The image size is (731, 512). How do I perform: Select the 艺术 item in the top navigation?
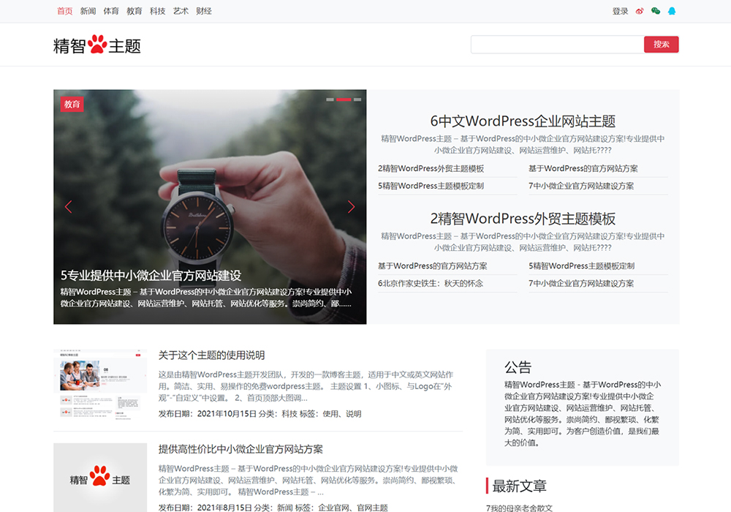pyautogui.click(x=180, y=11)
